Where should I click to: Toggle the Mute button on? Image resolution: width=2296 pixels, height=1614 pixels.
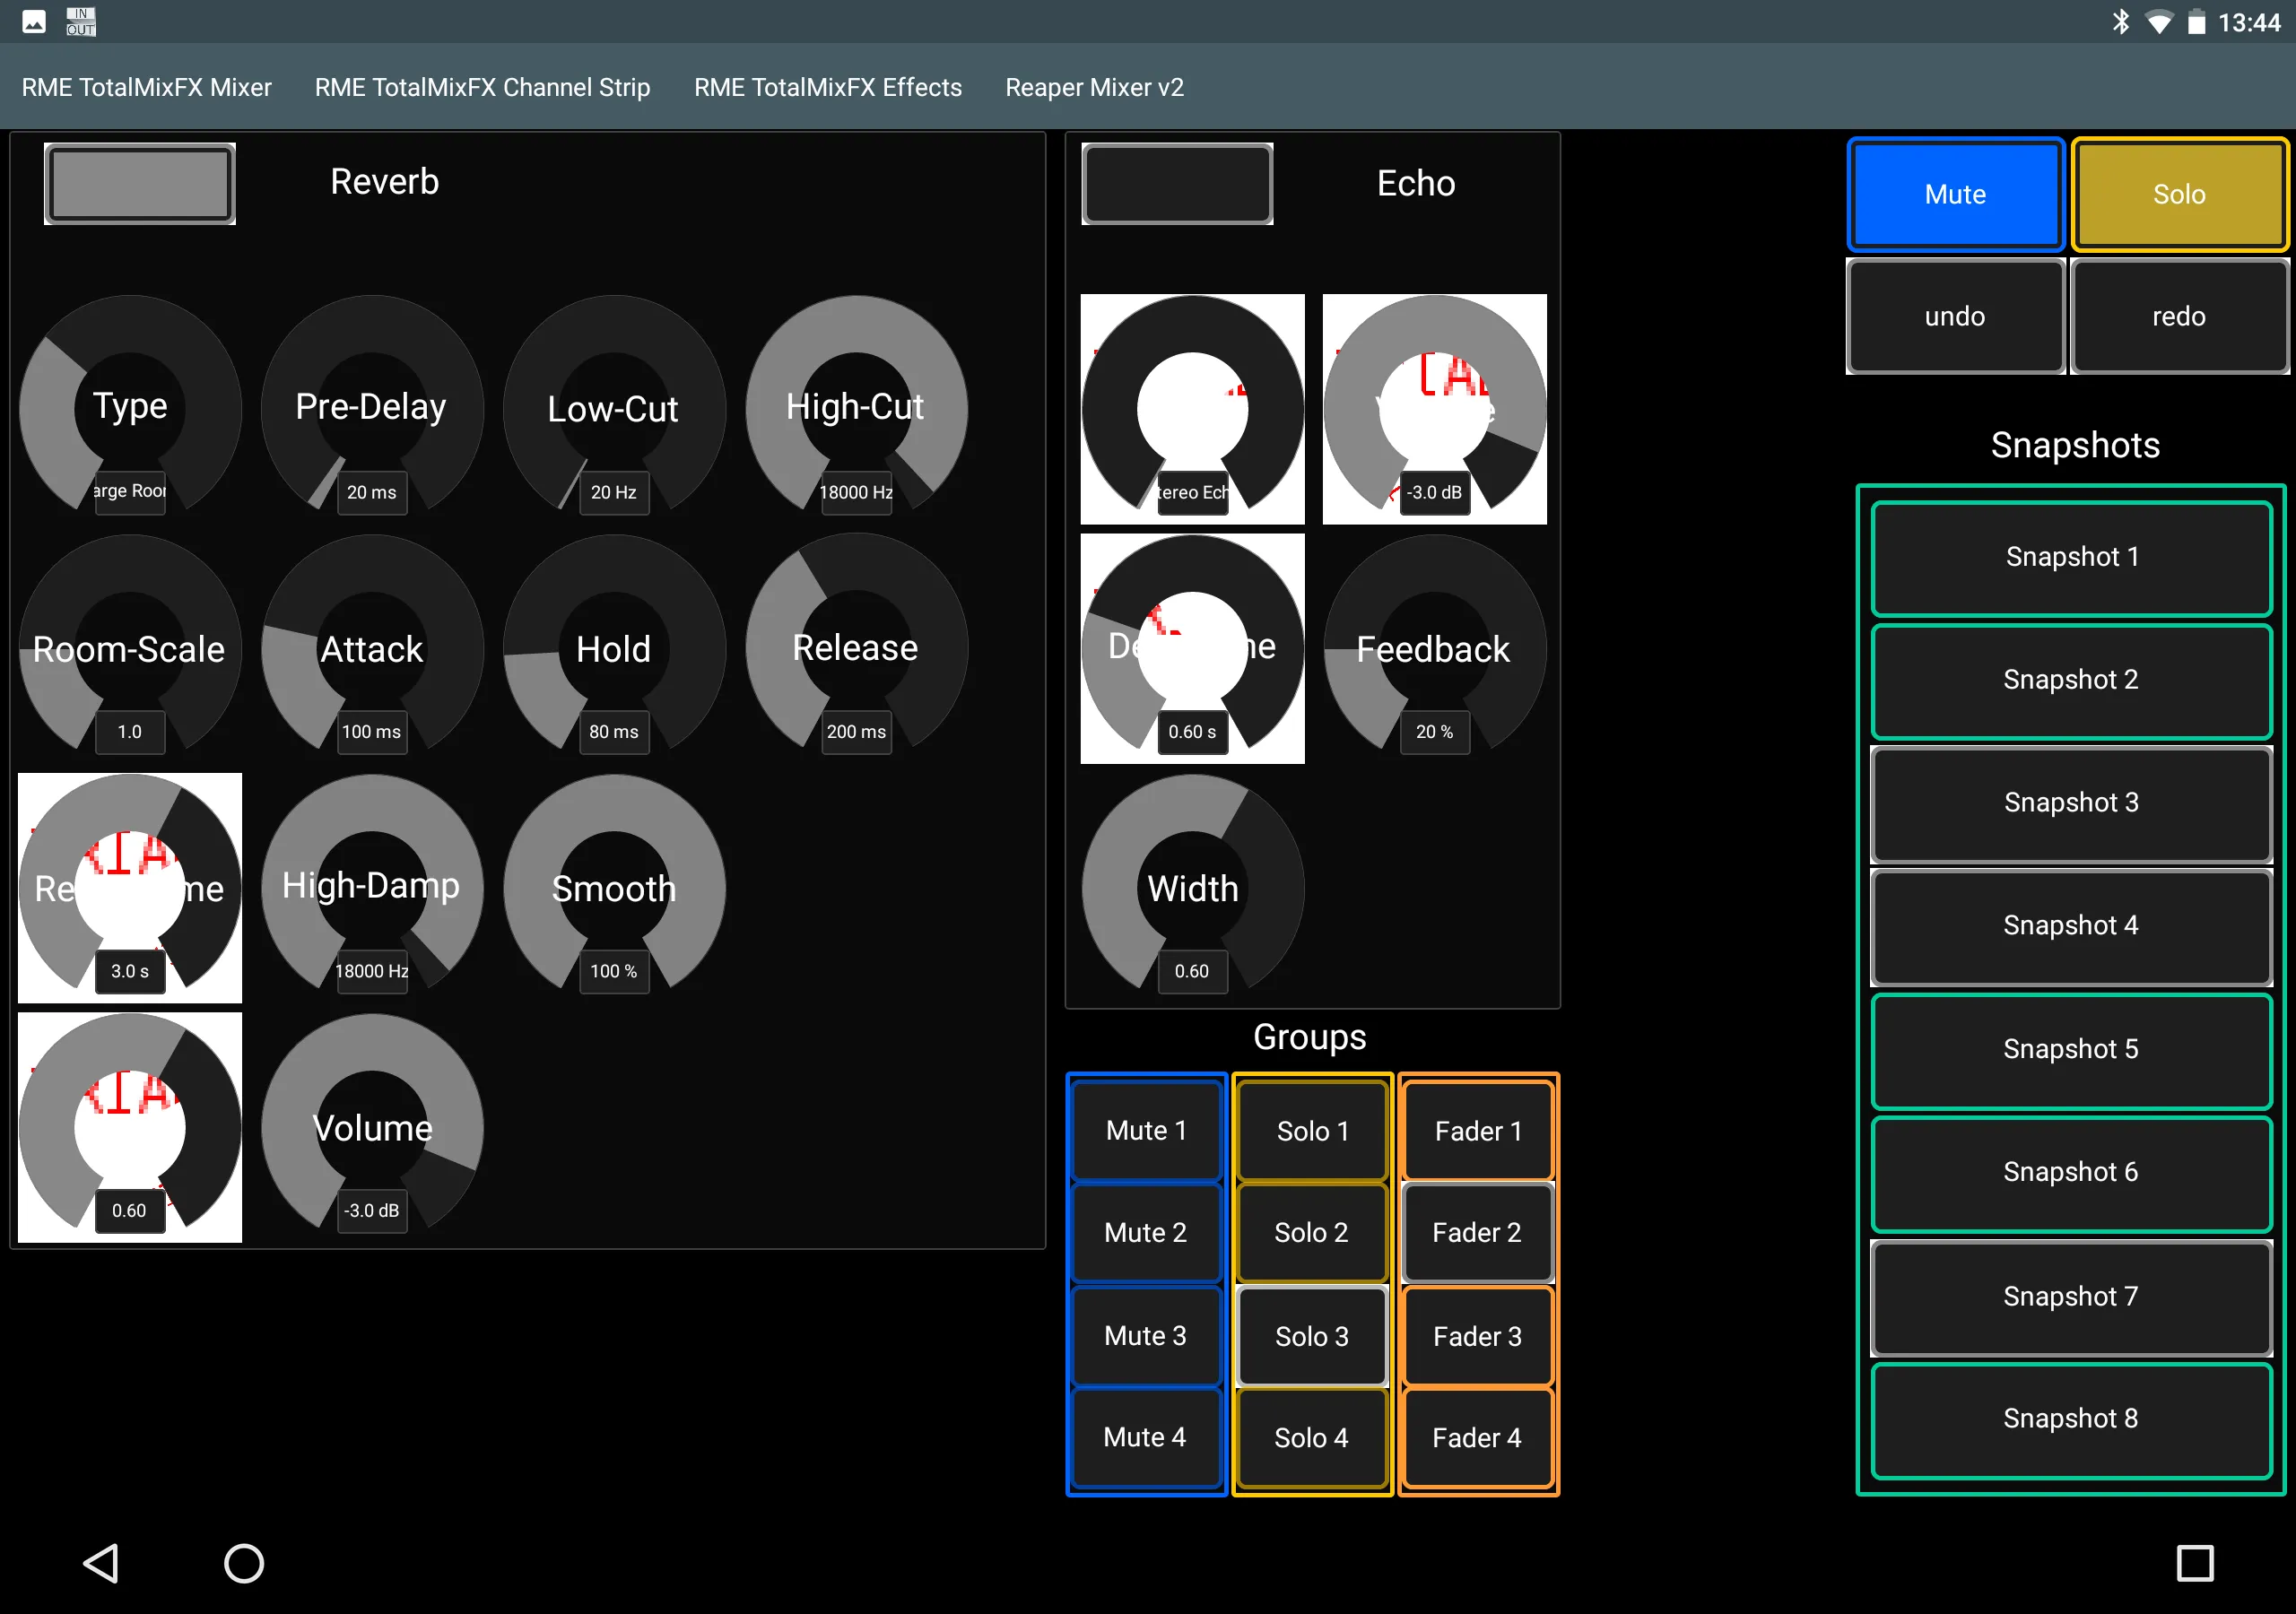1955,192
